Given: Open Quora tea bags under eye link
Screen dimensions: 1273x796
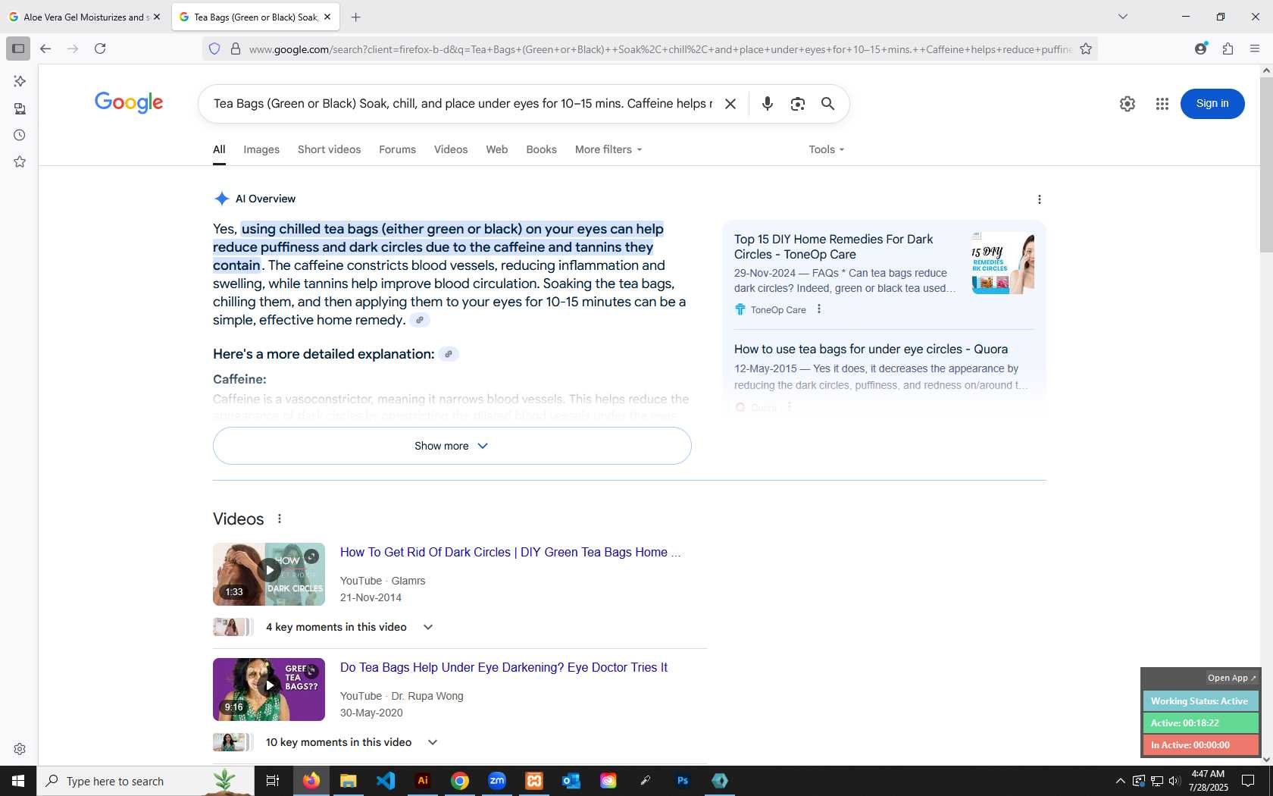Looking at the screenshot, I should [x=871, y=349].
